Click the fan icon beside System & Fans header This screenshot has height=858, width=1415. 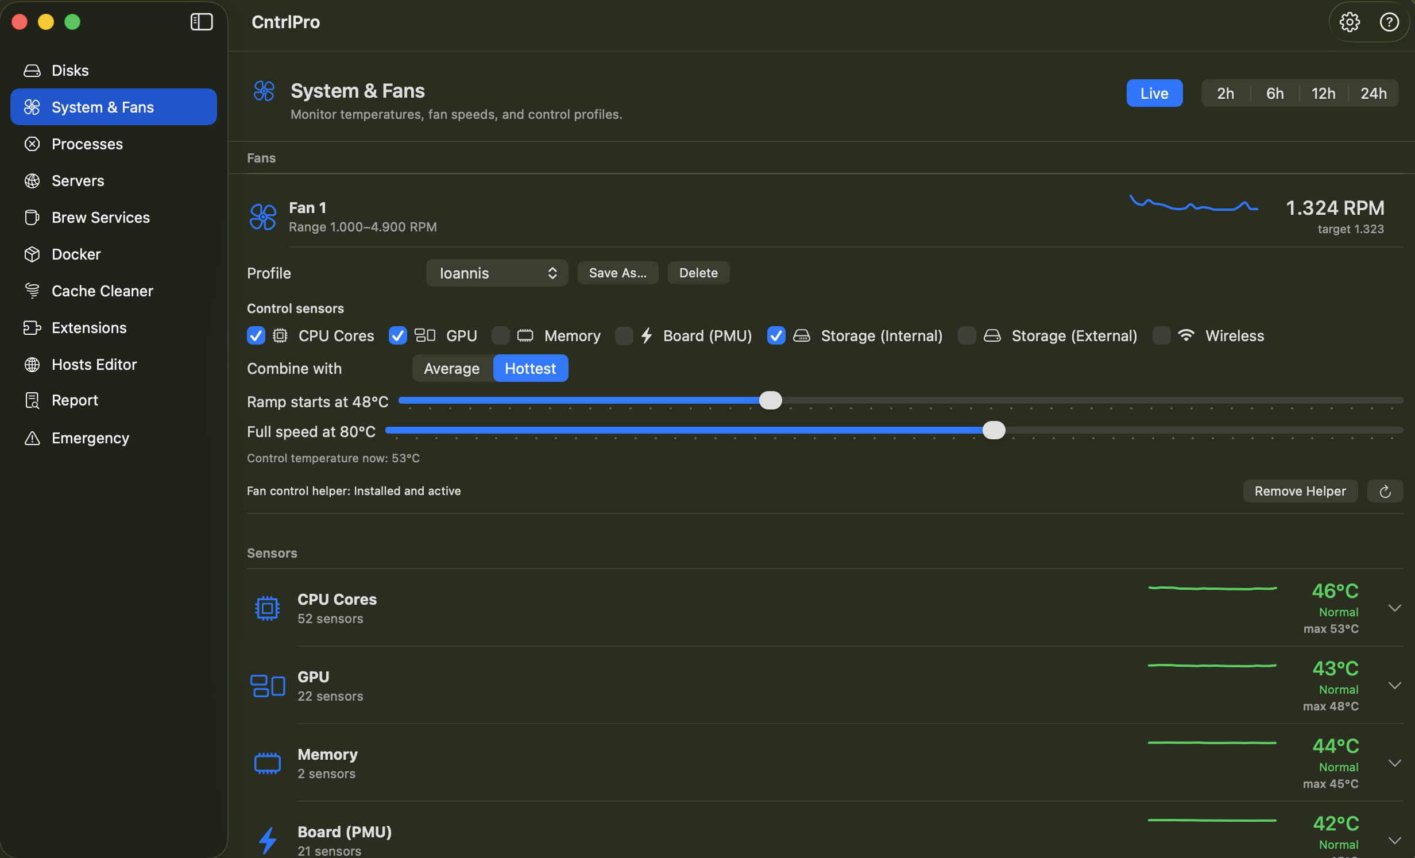click(264, 91)
